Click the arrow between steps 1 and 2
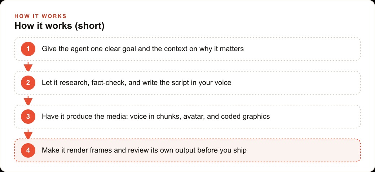375x172 pixels. tap(28, 67)
